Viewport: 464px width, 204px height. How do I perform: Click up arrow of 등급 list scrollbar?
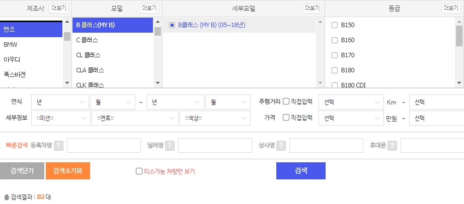[x=459, y=22]
